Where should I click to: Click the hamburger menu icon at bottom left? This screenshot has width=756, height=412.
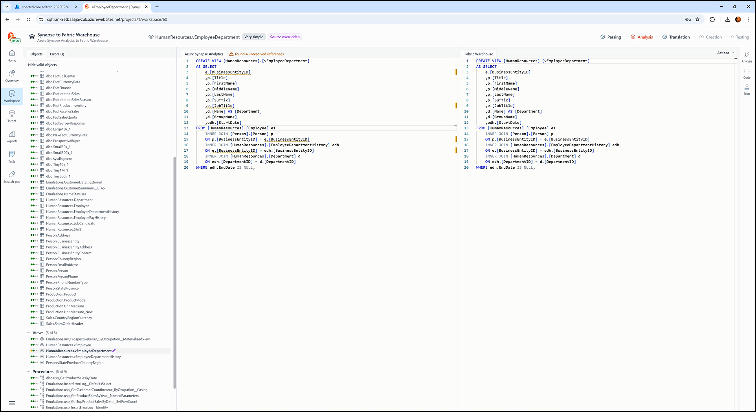point(12,403)
